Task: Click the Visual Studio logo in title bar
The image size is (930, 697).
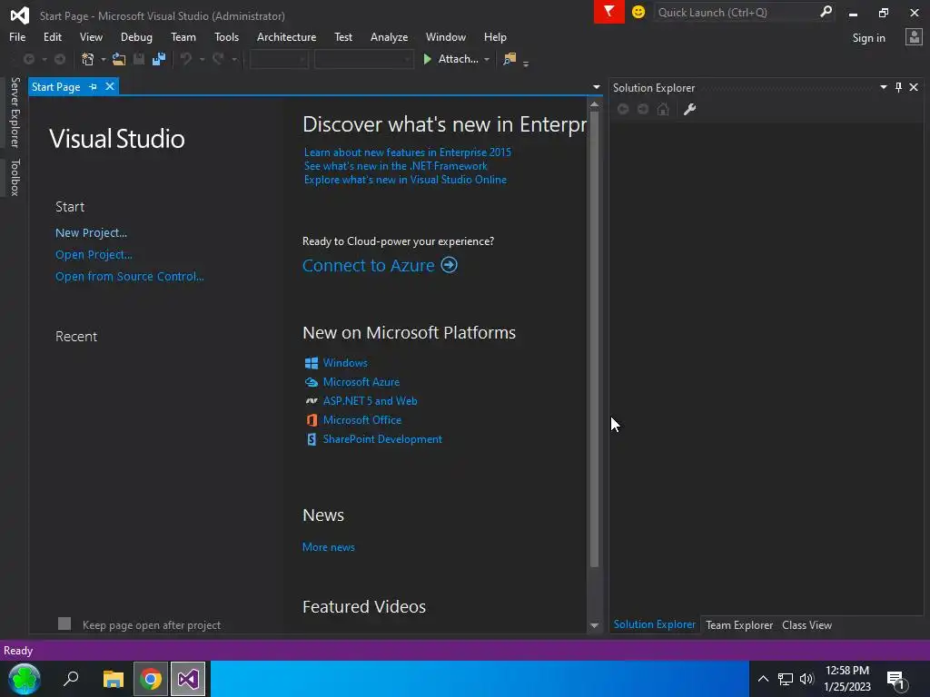Action: click(20, 15)
